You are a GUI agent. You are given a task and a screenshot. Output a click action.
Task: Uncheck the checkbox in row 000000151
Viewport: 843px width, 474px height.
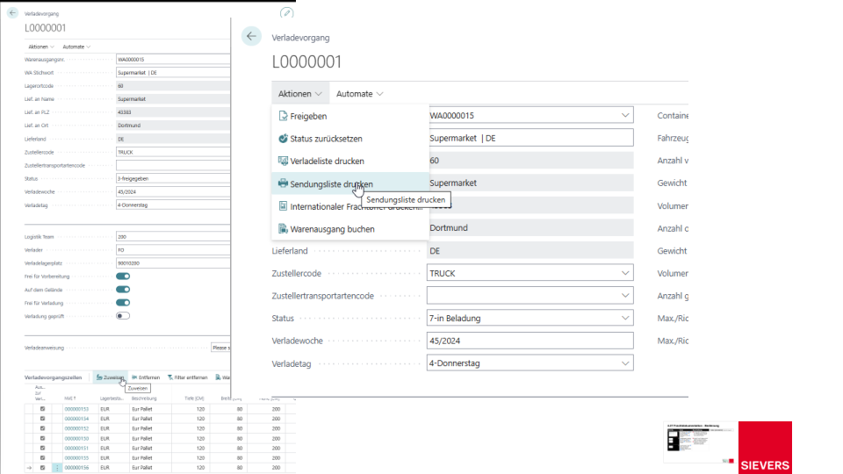click(42, 449)
